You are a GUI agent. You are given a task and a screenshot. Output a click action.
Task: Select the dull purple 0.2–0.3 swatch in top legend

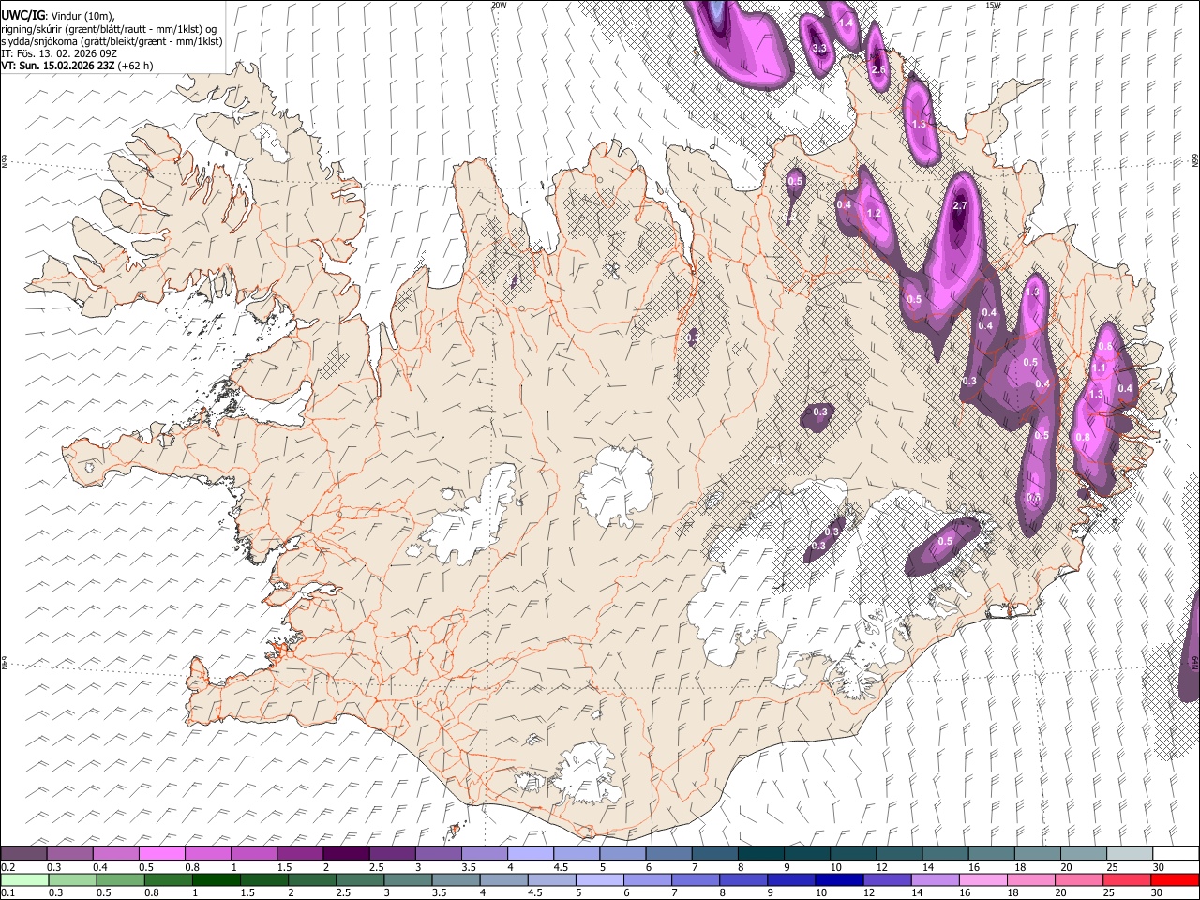(23, 854)
